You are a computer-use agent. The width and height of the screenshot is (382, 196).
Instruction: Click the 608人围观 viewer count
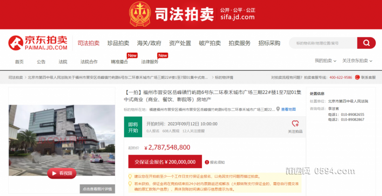click(171, 131)
